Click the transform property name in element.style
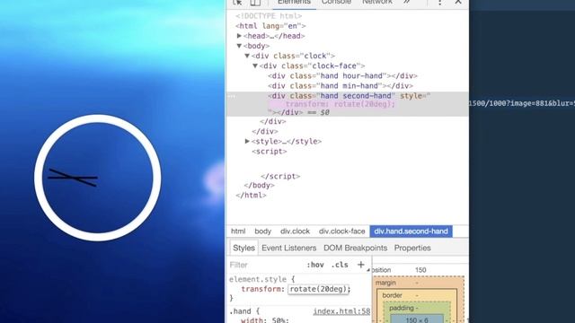Viewport: 575px width, 323px height. [x=262, y=289]
